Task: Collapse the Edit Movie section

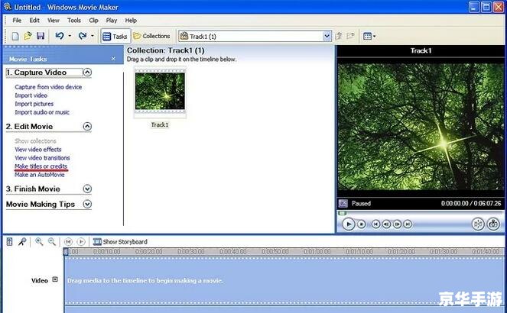Action: pos(87,126)
